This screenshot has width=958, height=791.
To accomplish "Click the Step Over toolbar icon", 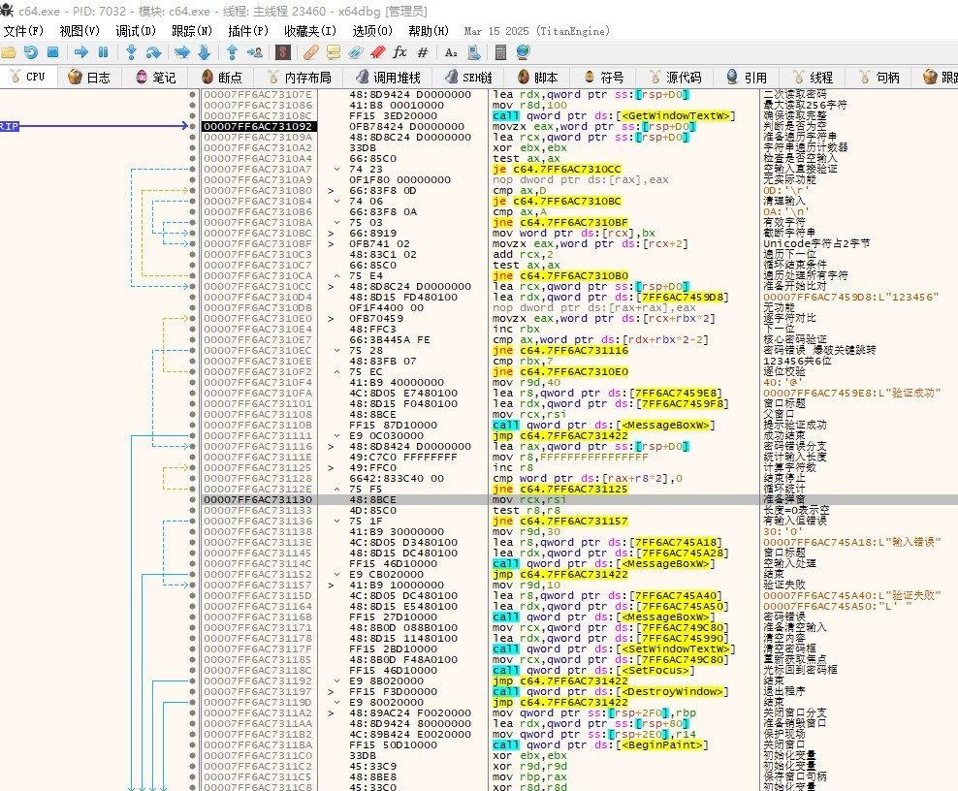I will tap(153, 52).
